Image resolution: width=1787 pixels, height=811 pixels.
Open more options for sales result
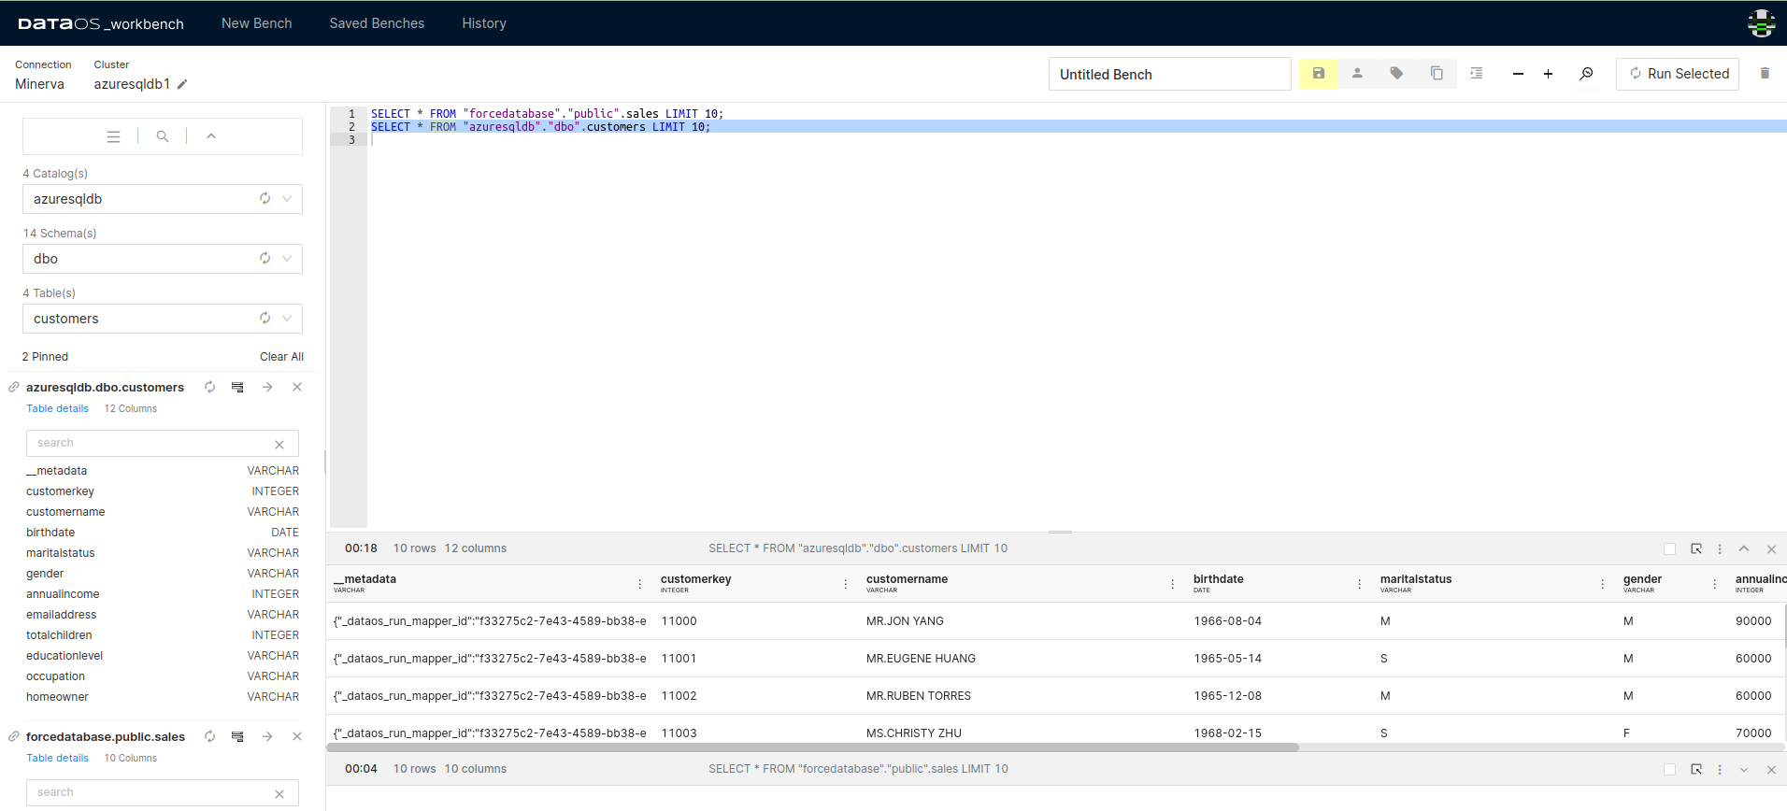pos(1720,770)
